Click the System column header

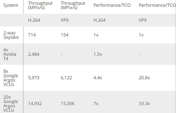11,5
